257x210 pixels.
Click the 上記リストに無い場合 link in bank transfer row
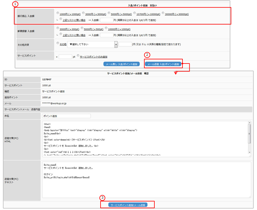(74, 20)
